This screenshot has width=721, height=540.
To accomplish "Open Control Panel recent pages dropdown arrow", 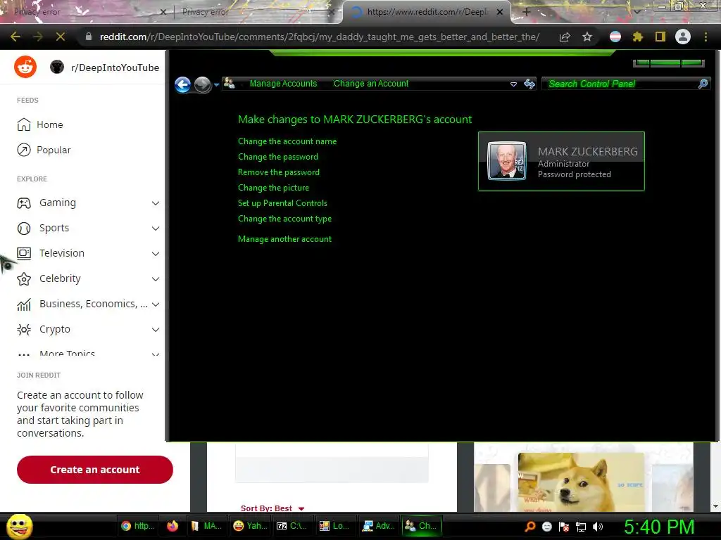I will pos(217,85).
